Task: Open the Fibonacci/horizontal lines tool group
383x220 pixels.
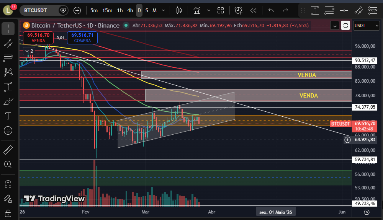Action: 8,58
